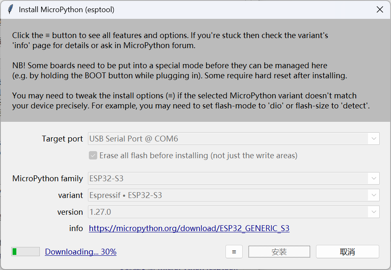Close the Install MicroPython dialog
This screenshot has width=391, height=270.
[x=380, y=10]
